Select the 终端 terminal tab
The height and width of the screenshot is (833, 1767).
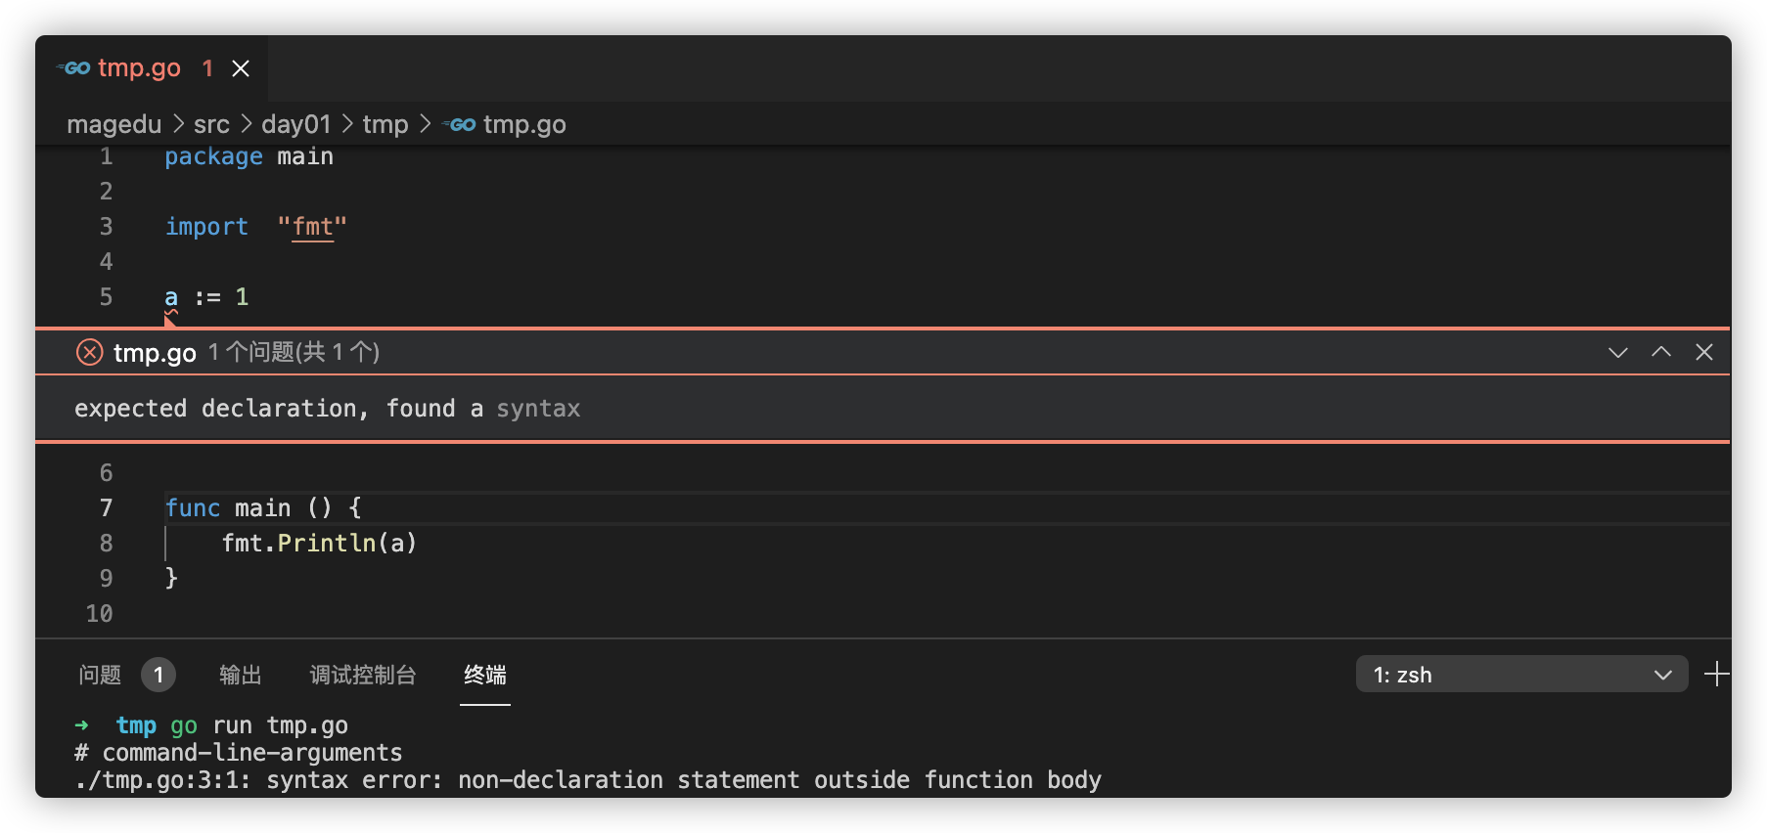pos(485,675)
